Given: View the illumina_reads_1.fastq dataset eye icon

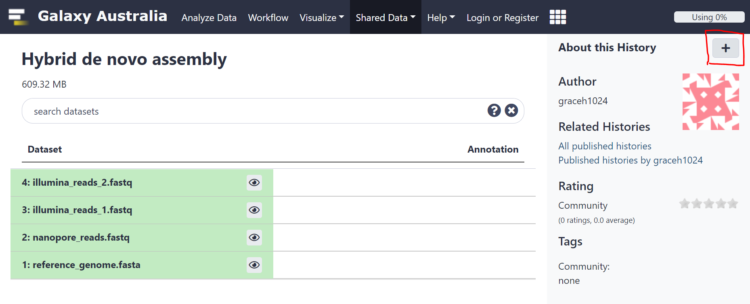Looking at the screenshot, I should click(254, 210).
